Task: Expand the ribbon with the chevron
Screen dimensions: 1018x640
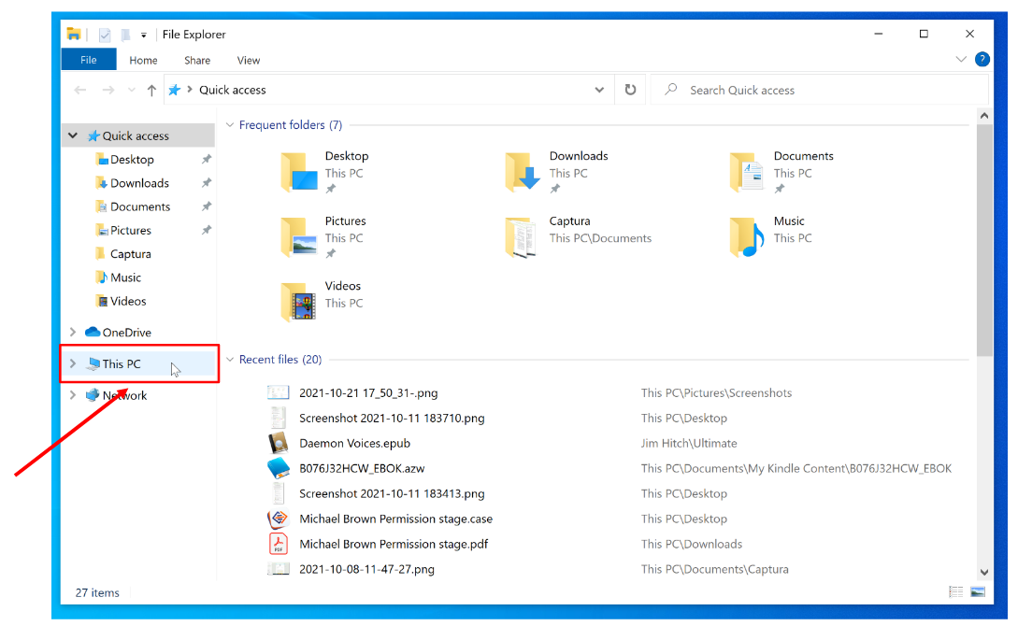Action: pos(961,59)
